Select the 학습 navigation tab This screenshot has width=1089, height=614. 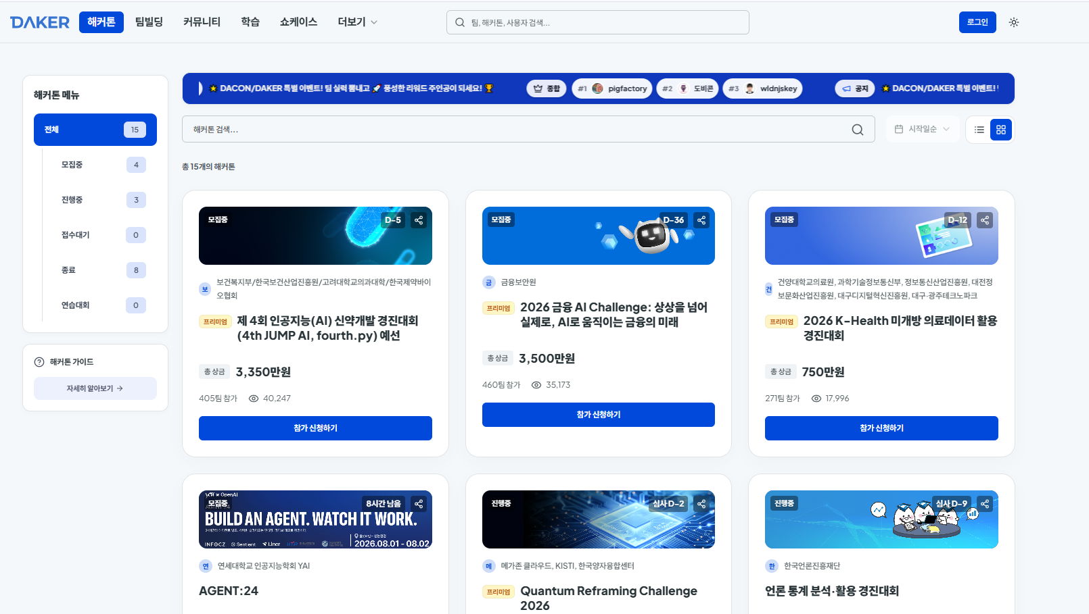[250, 22]
